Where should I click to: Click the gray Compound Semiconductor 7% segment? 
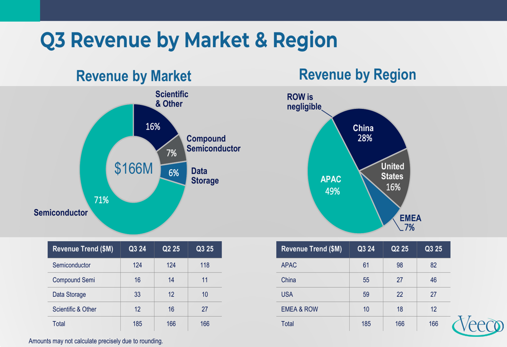pos(171,151)
